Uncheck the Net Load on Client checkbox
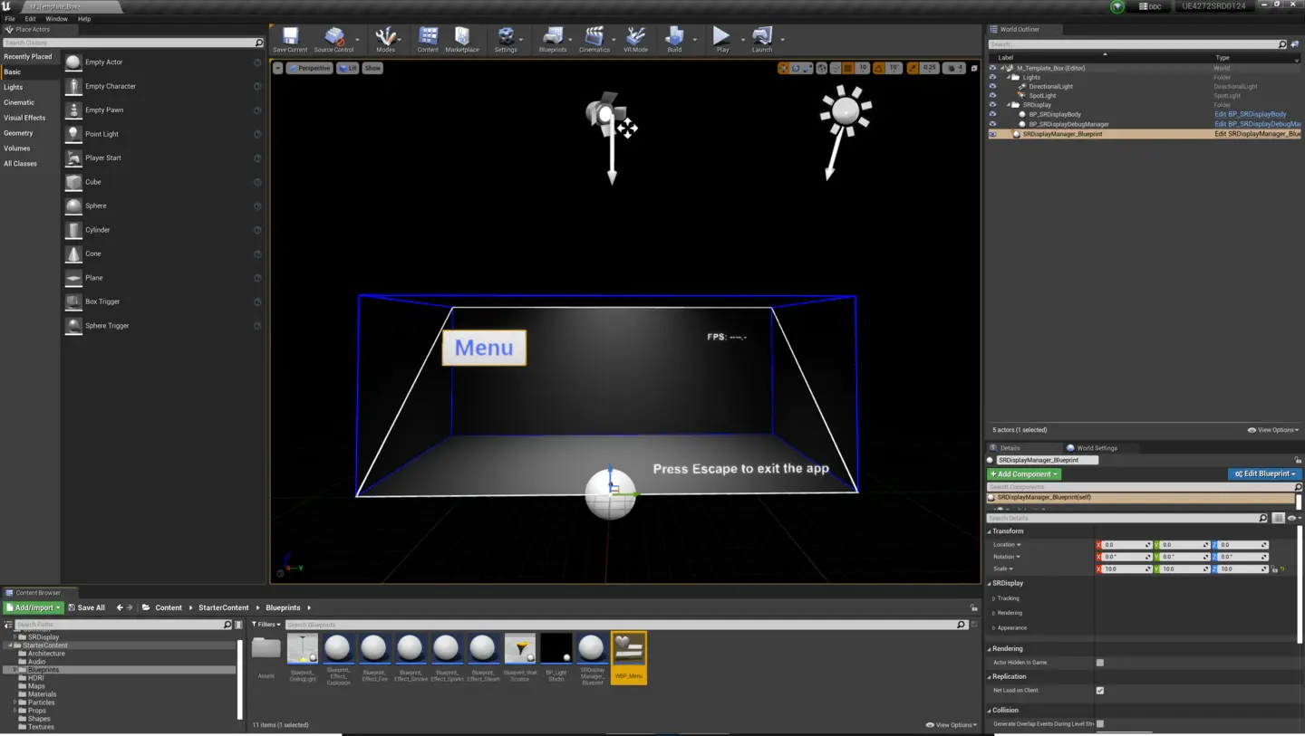Screen dimensions: 1305x736 (x=1099, y=690)
